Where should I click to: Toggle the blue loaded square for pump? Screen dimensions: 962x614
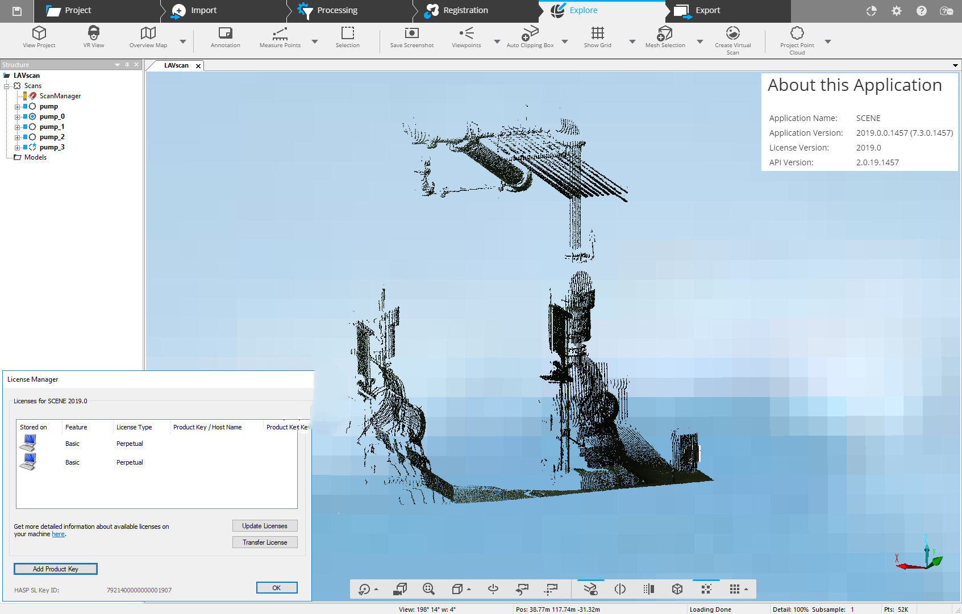25,106
